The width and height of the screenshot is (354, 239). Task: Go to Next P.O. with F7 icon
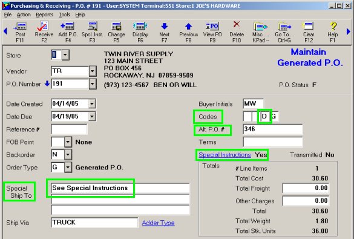click(x=165, y=32)
